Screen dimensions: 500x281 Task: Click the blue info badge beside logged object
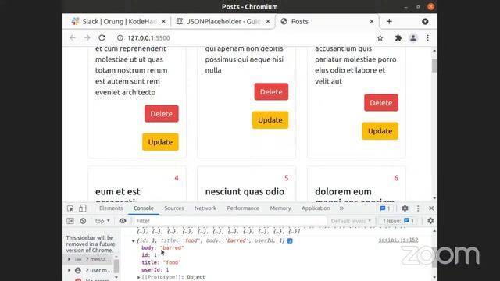pos(290,241)
